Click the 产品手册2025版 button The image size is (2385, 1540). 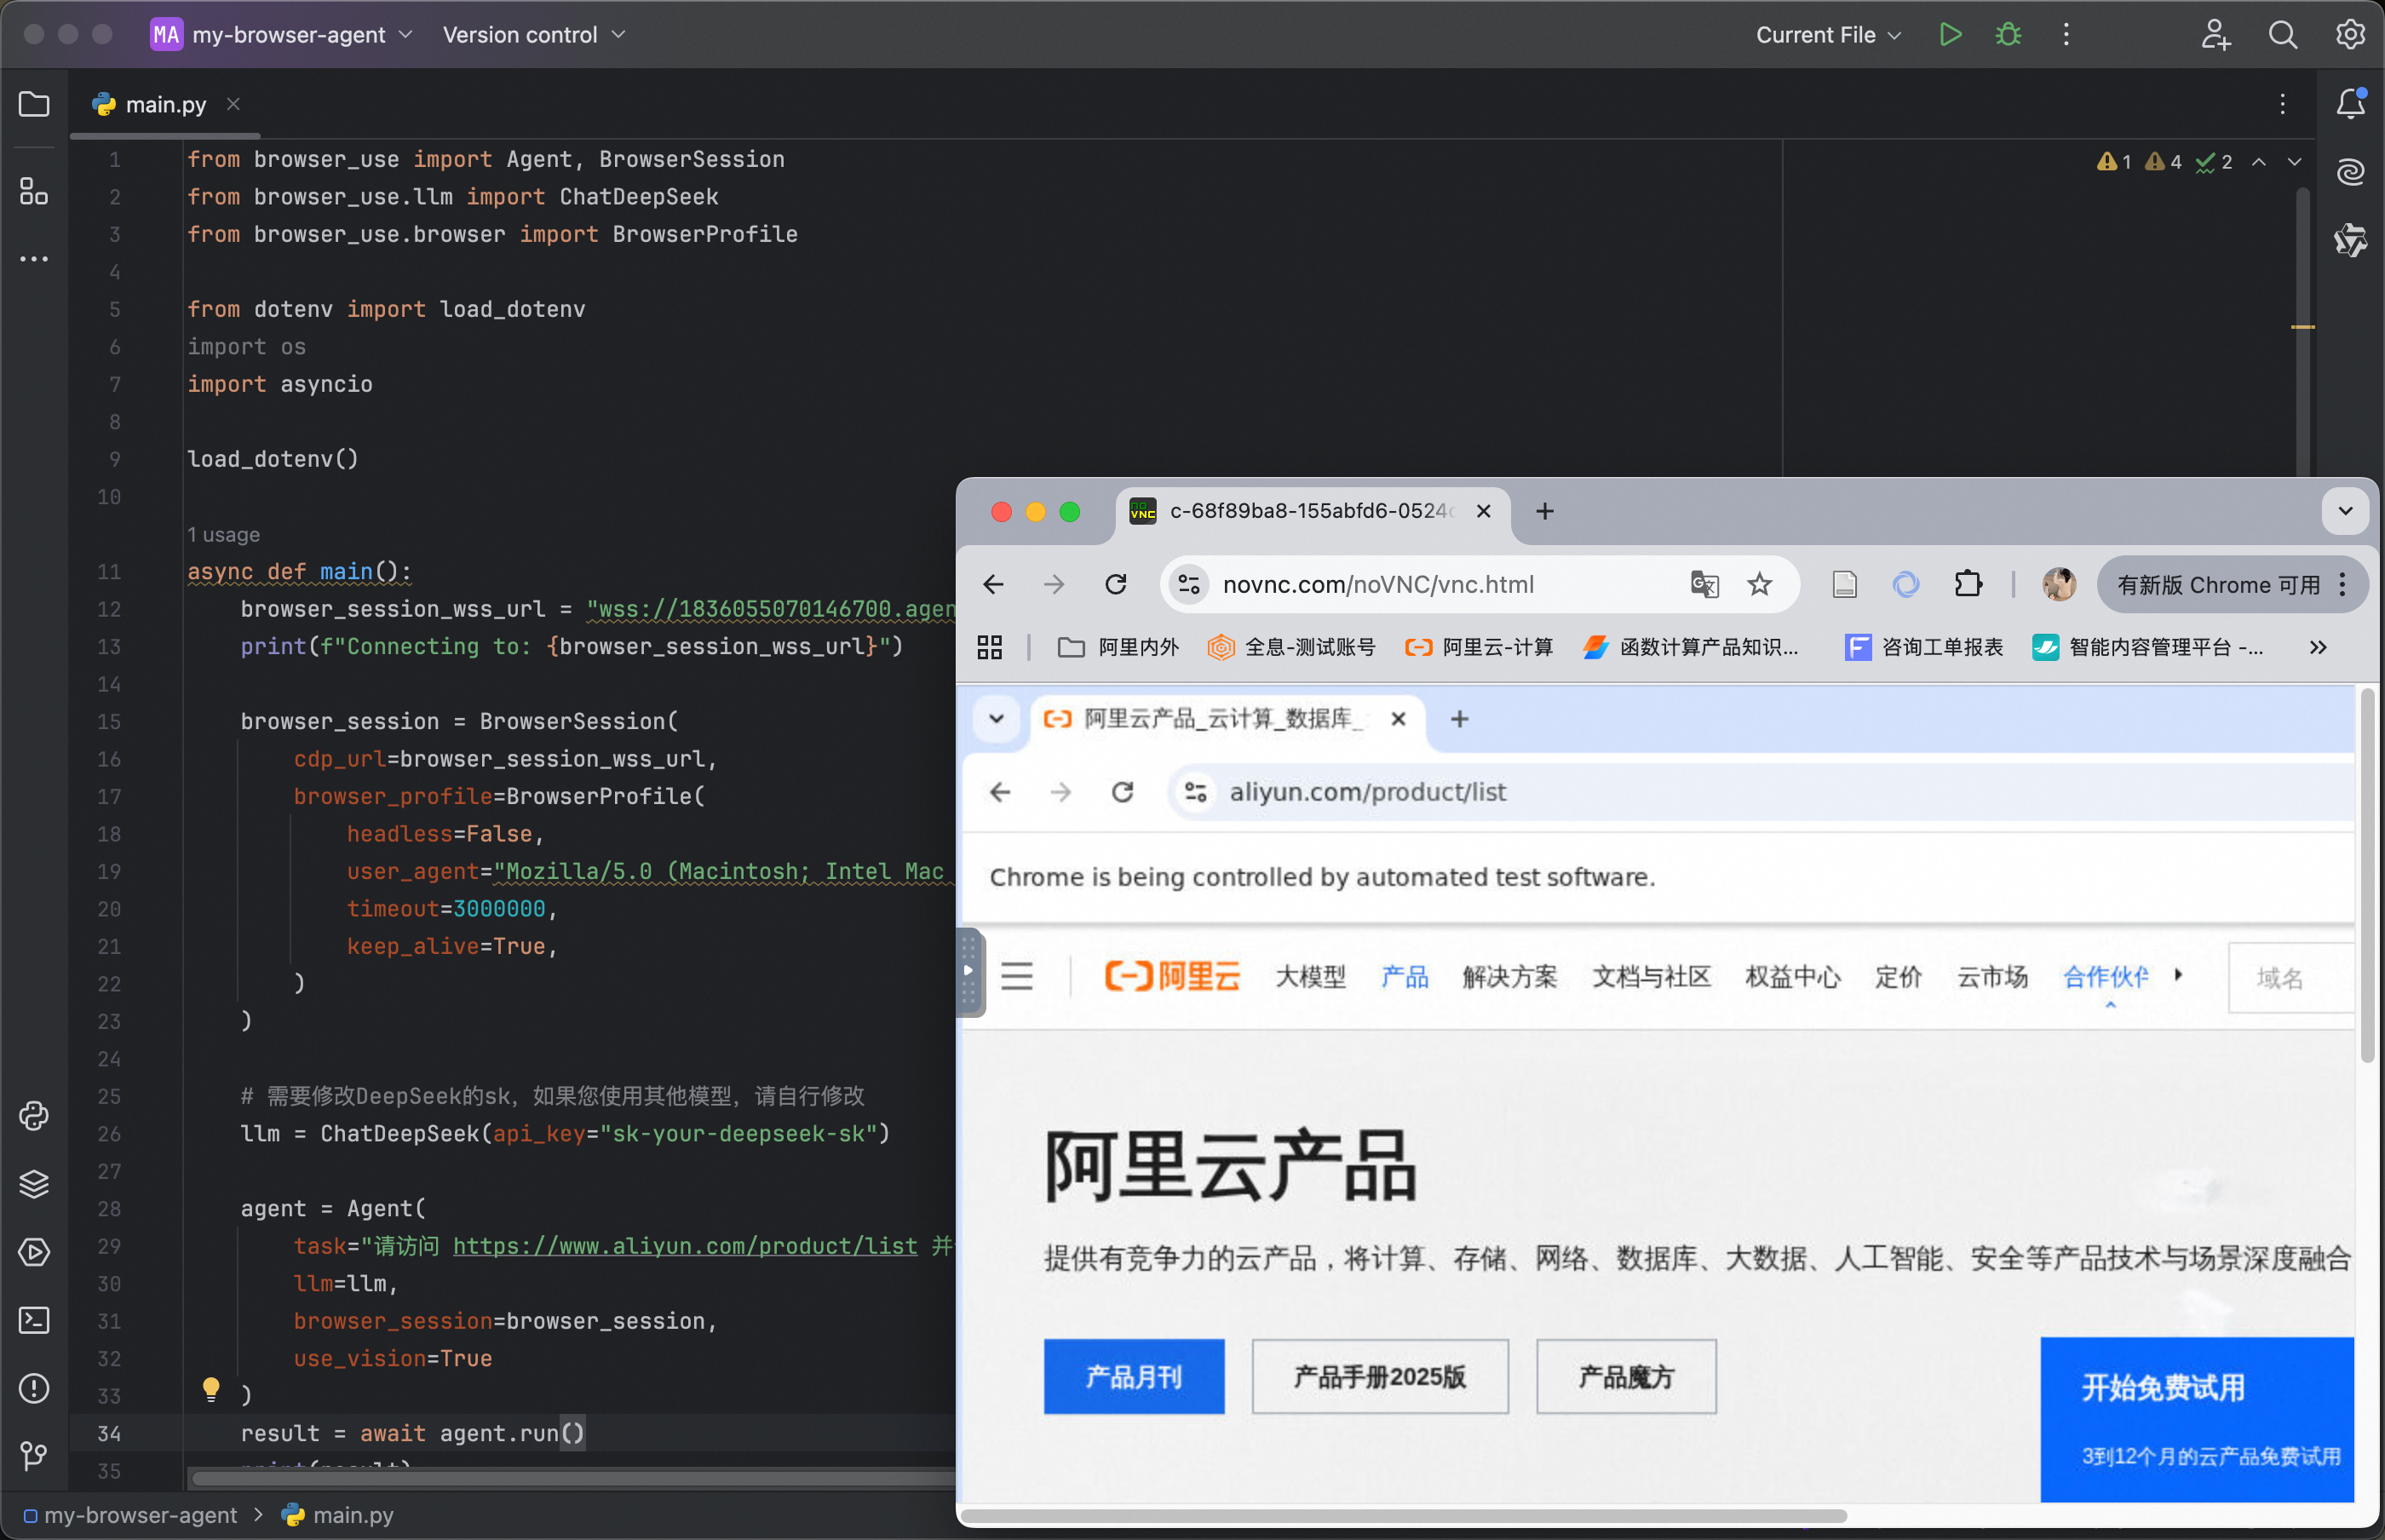[1379, 1377]
